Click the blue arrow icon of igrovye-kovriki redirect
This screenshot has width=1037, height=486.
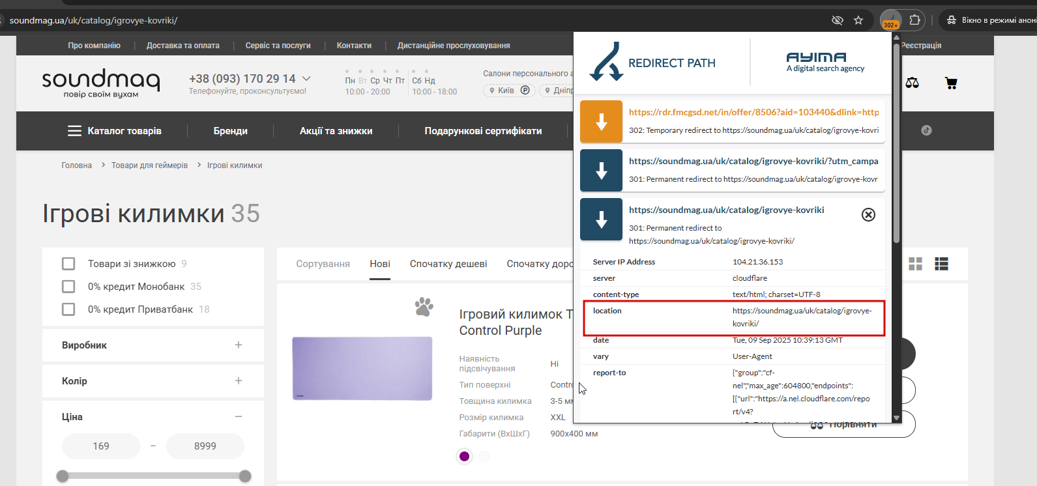coord(601,220)
